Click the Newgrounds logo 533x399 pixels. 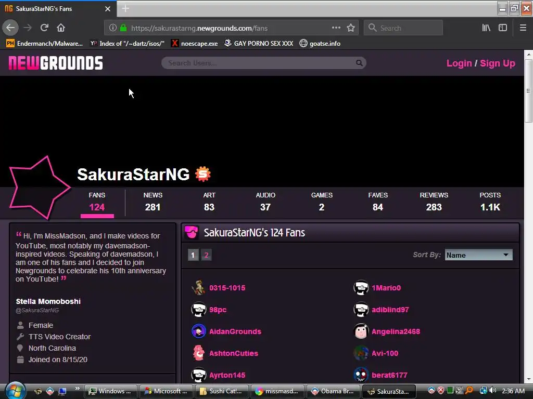click(56, 63)
